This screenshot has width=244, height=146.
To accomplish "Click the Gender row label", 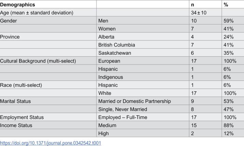I will (x=9, y=21).
